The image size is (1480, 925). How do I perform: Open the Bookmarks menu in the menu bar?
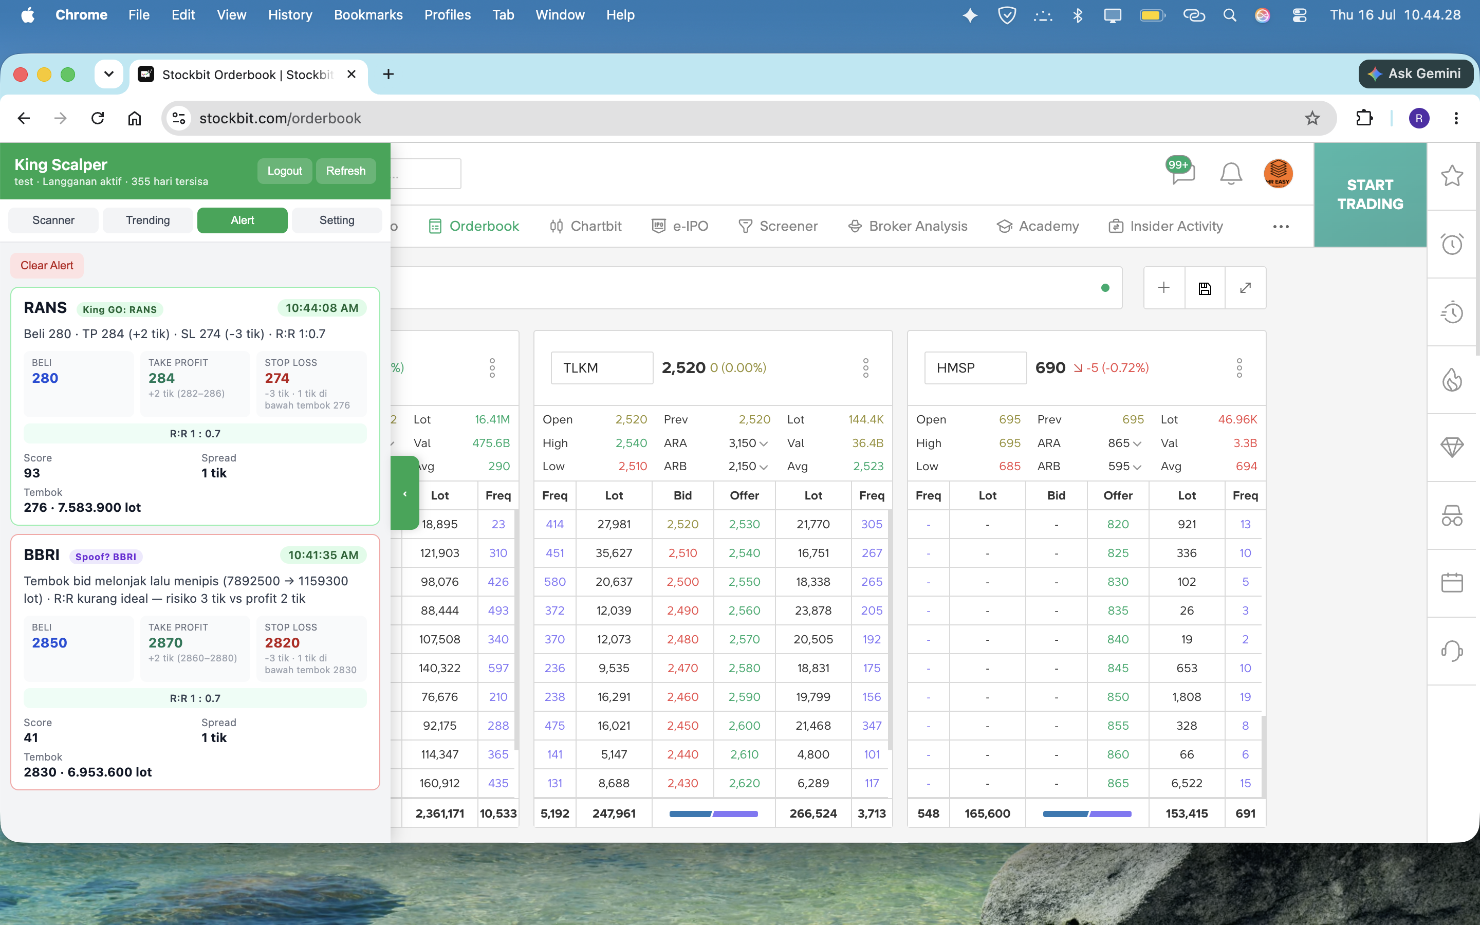[368, 15]
